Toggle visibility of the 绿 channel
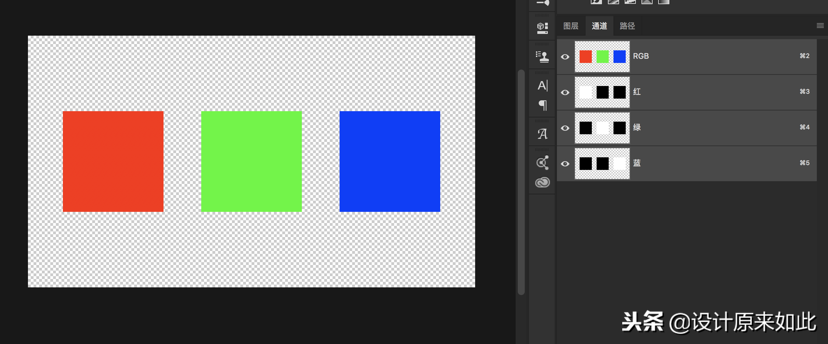 coord(565,128)
